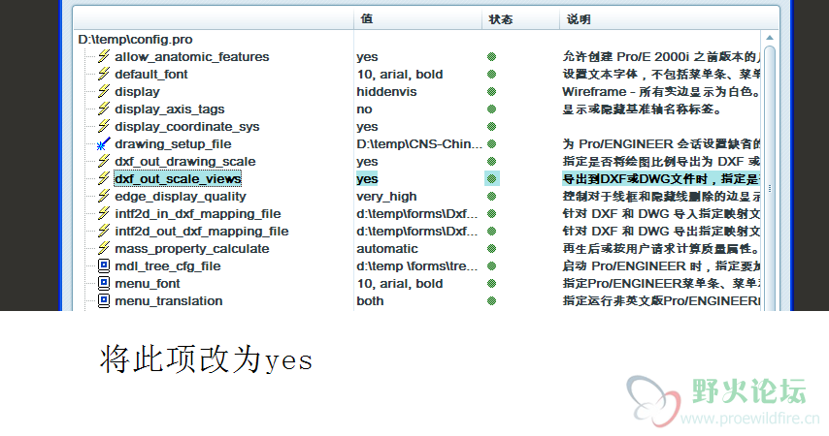The width and height of the screenshot is (829, 436).
Task: Click value 'no' for display_axis_tags
Action: 364,109
